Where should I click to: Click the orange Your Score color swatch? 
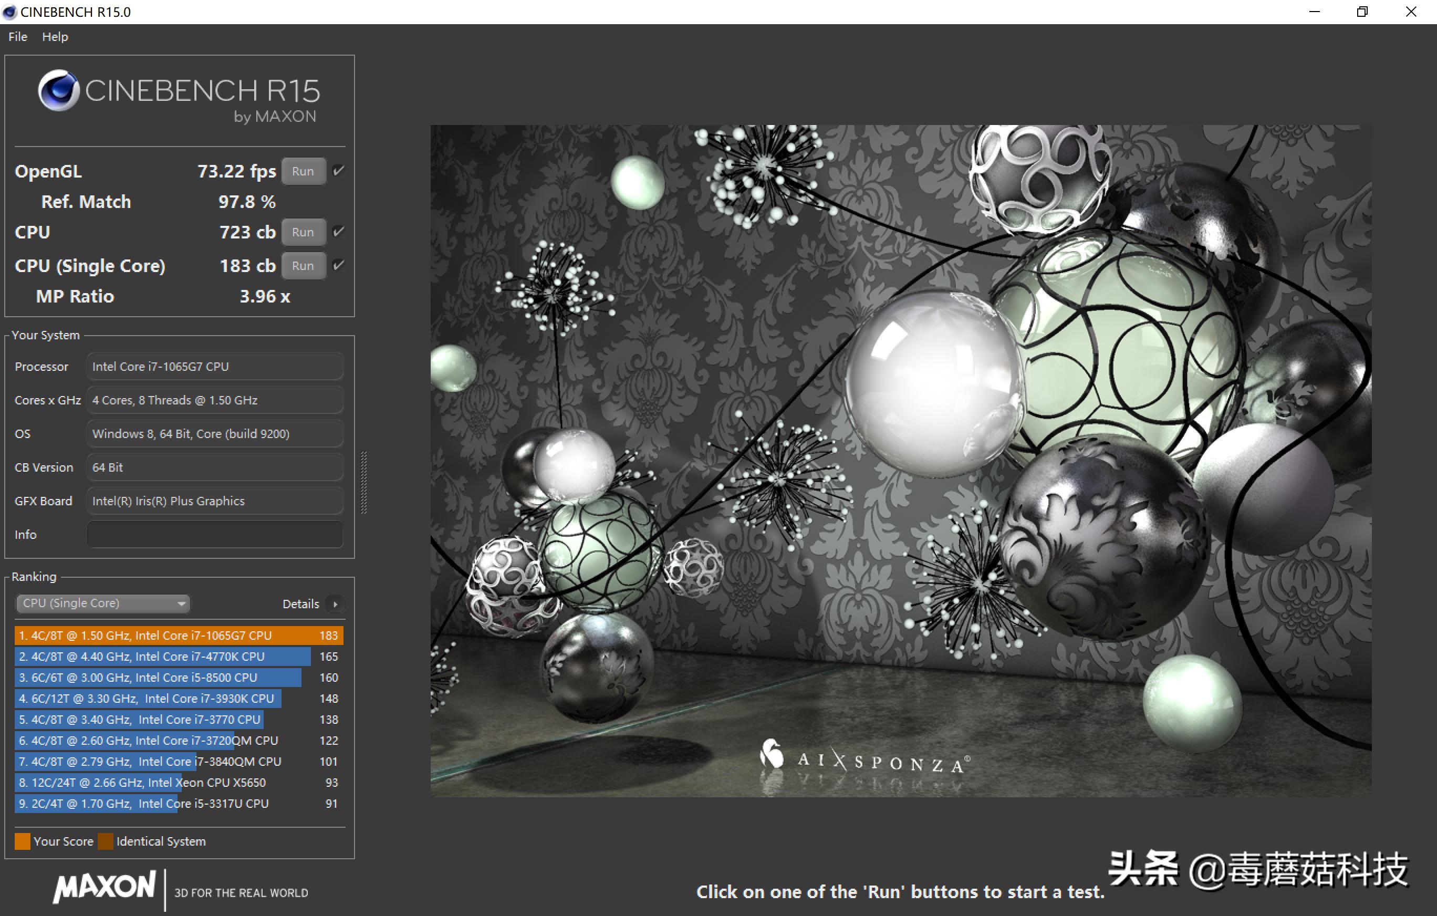[x=23, y=841]
